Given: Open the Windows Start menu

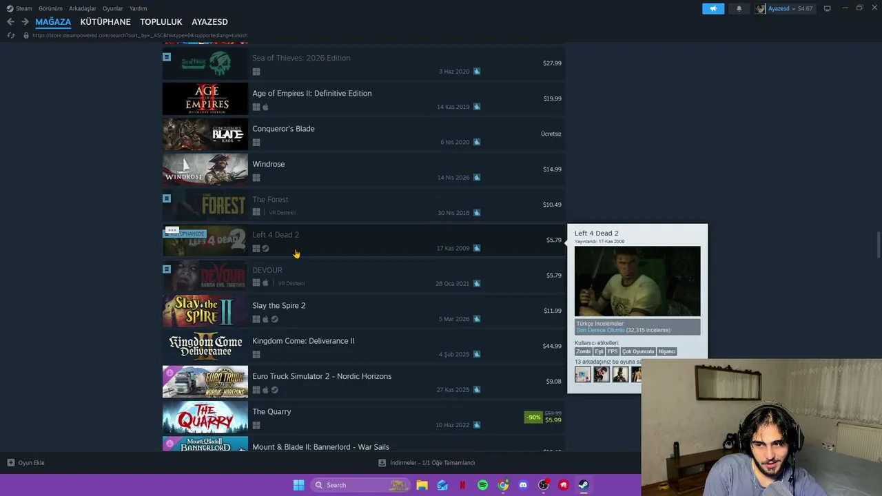Looking at the screenshot, I should pos(298,485).
